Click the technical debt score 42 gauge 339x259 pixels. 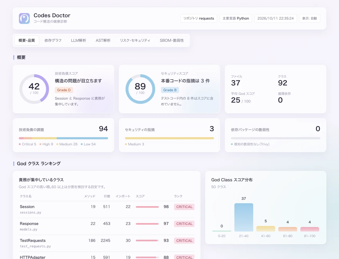pyautogui.click(x=34, y=89)
